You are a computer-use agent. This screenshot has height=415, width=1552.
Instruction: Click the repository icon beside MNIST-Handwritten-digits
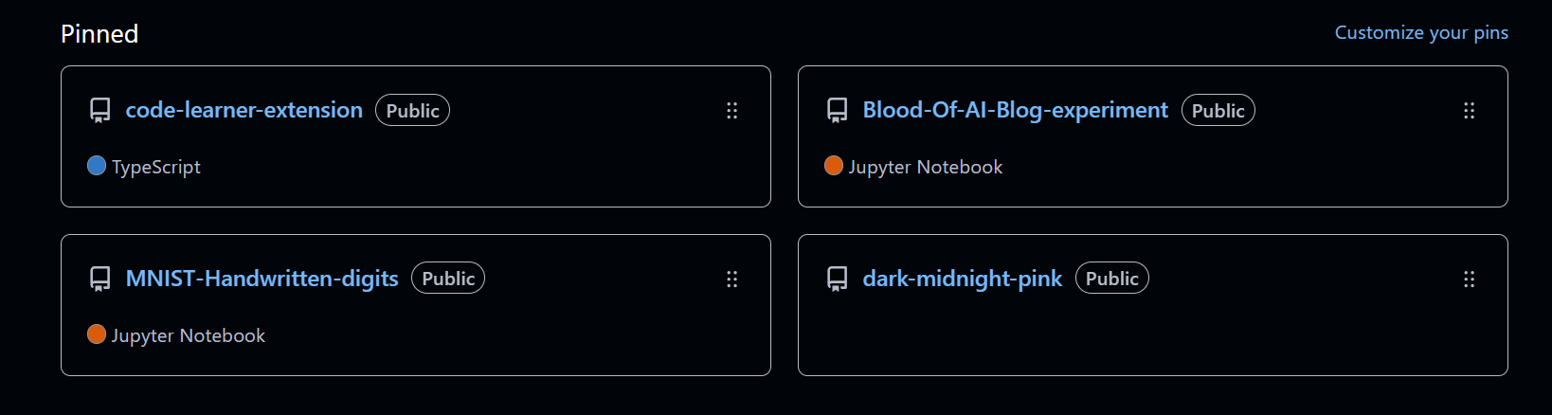(x=99, y=280)
